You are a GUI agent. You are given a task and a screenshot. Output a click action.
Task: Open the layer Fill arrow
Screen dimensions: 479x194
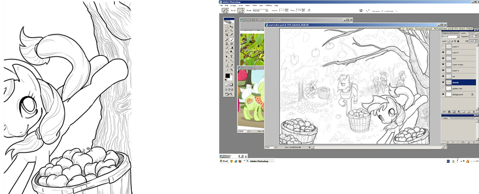point(477,41)
